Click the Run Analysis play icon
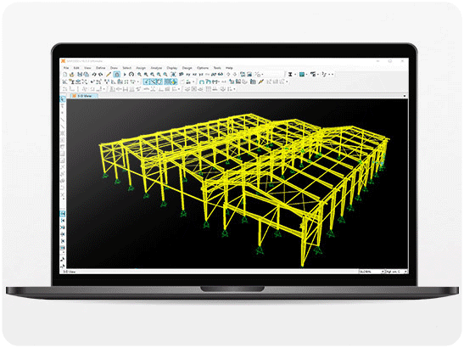The height and width of the screenshot is (348, 464). tap(125, 75)
